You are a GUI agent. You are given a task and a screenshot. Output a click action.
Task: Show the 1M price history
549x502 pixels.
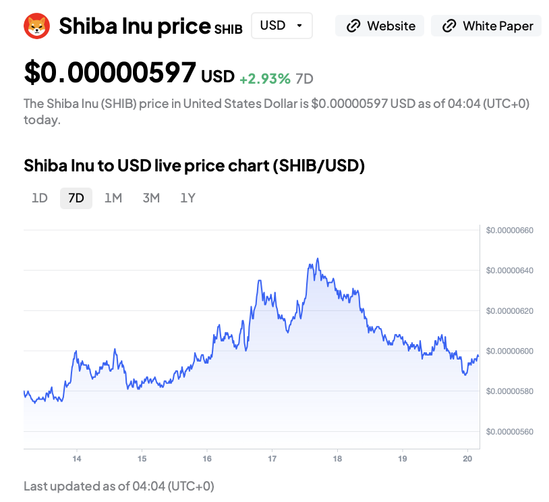point(113,198)
